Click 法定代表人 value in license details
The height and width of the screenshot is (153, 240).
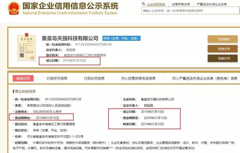[x=148, y=106]
